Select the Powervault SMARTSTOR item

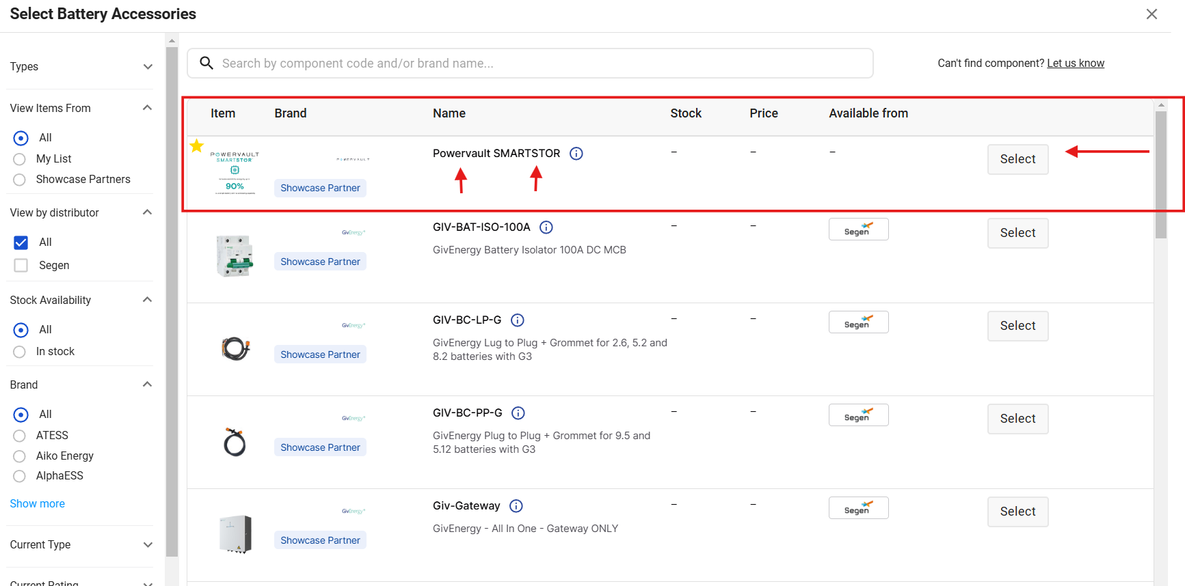coord(1017,159)
